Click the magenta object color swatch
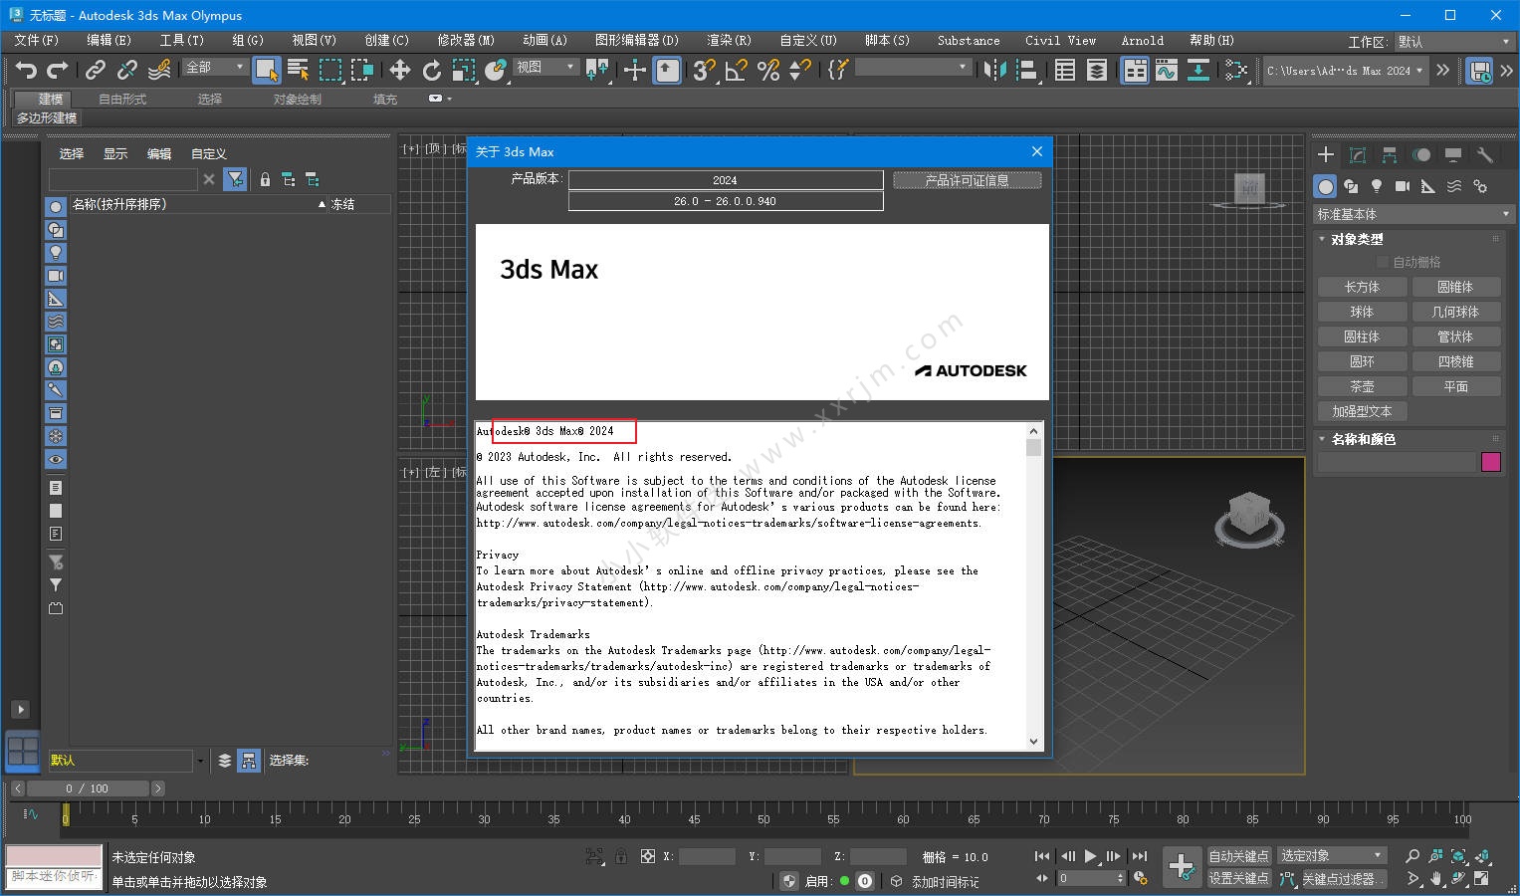 (1490, 462)
